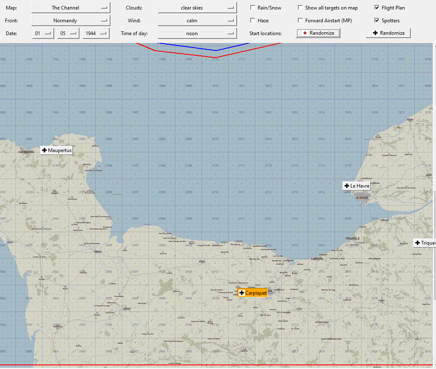Open the Map dropdown showing The Channel

click(x=71, y=8)
